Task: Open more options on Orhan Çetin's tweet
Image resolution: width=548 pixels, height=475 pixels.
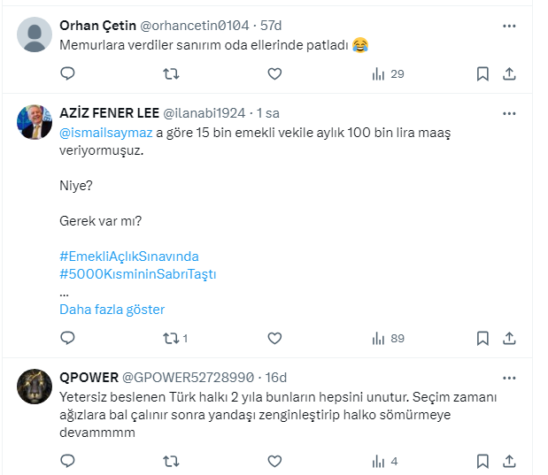Action: point(509,27)
